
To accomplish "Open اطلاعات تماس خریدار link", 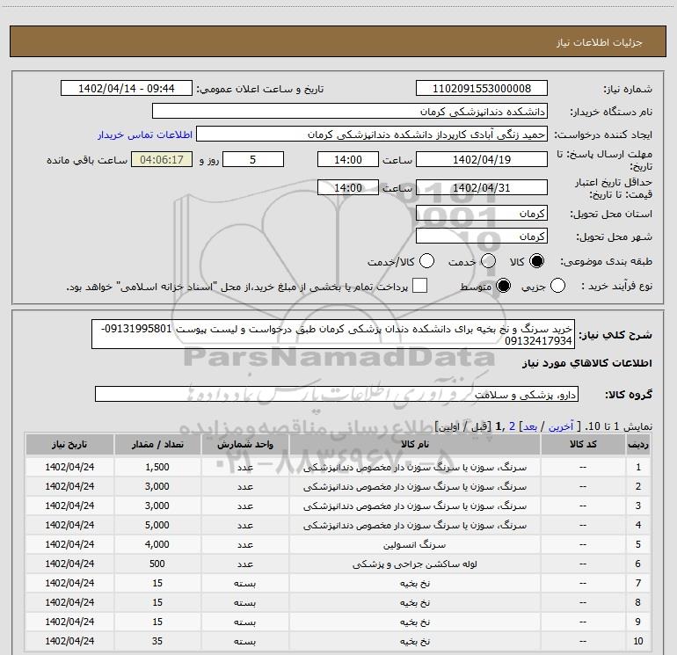I will point(145,135).
